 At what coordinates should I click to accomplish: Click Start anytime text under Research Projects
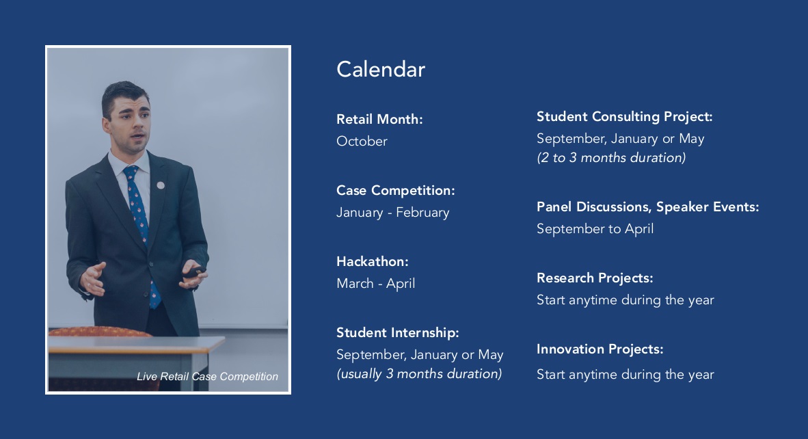(625, 300)
